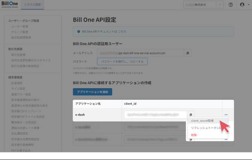The image size is (252, 160).
Task: Open ユーザー管理 in the sidebar
Action: pos(20,27)
